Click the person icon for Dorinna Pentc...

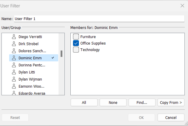pyautogui.click(x=14, y=65)
